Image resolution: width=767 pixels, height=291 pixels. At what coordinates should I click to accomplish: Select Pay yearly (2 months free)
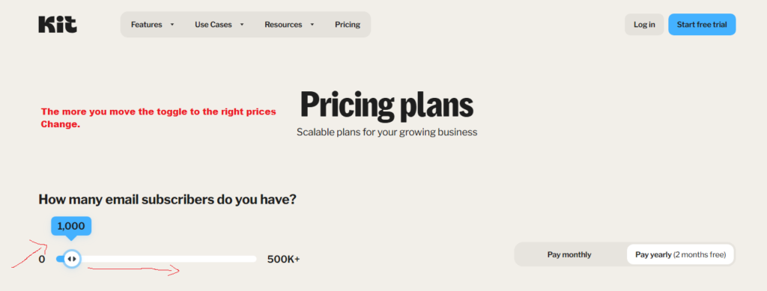[680, 254]
